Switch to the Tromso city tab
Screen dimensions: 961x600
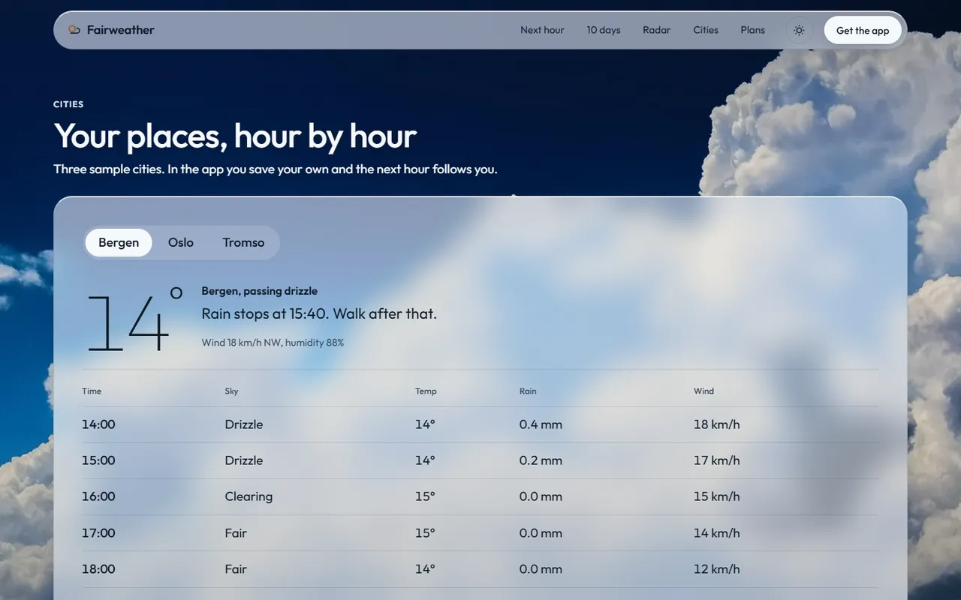tap(243, 242)
